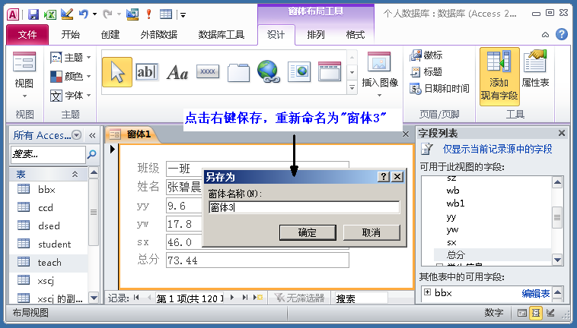Switch to design view icon in status bar
Screen dimensions: 577x328
tap(550, 313)
